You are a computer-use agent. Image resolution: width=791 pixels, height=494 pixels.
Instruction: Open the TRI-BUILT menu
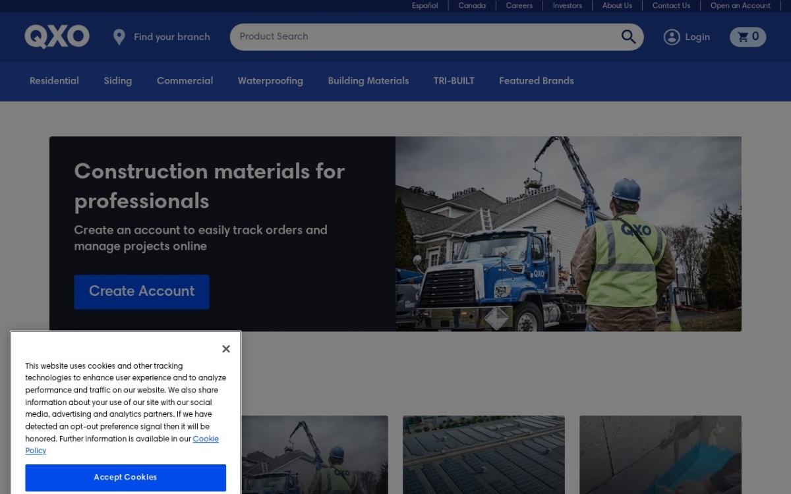tap(454, 81)
